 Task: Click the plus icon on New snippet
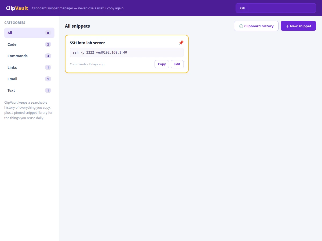287,26
